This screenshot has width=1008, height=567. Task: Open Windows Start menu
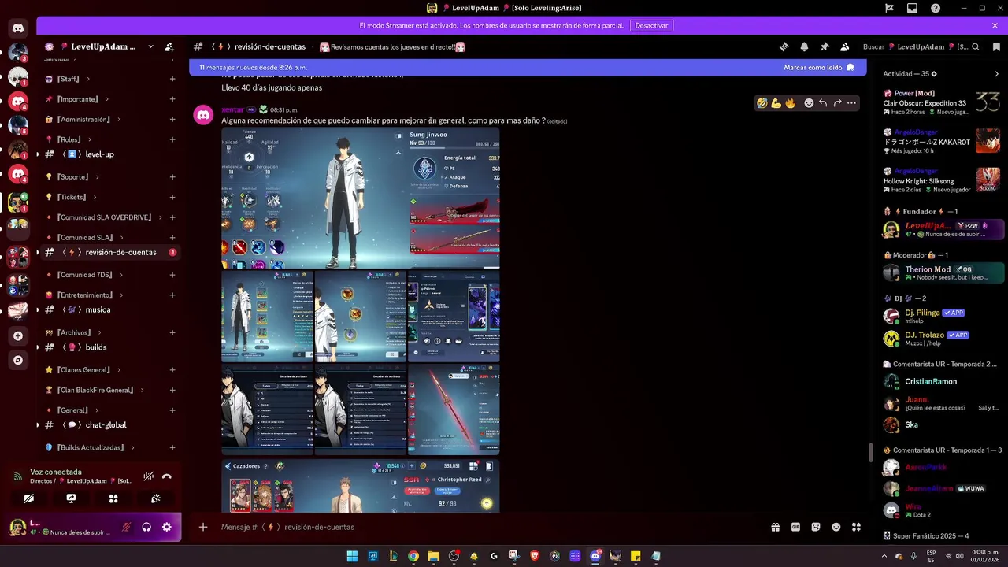pos(352,556)
